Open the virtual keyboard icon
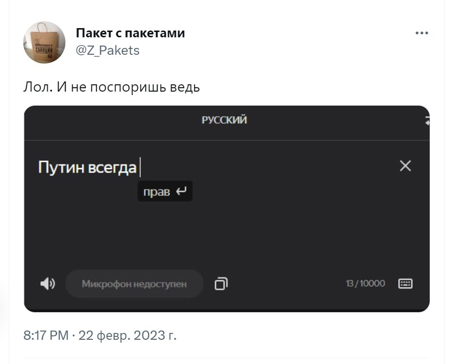This screenshot has width=450, height=364. [x=405, y=284]
